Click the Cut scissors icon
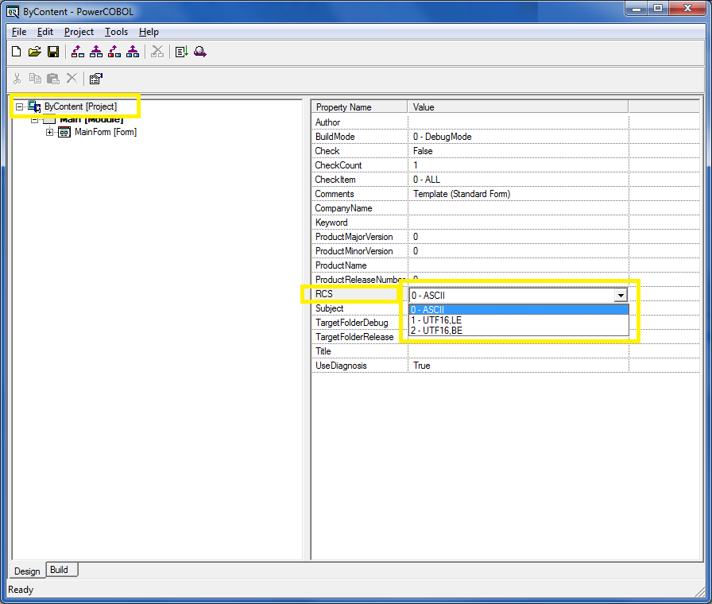Screen dimensions: 712x604 17,79
